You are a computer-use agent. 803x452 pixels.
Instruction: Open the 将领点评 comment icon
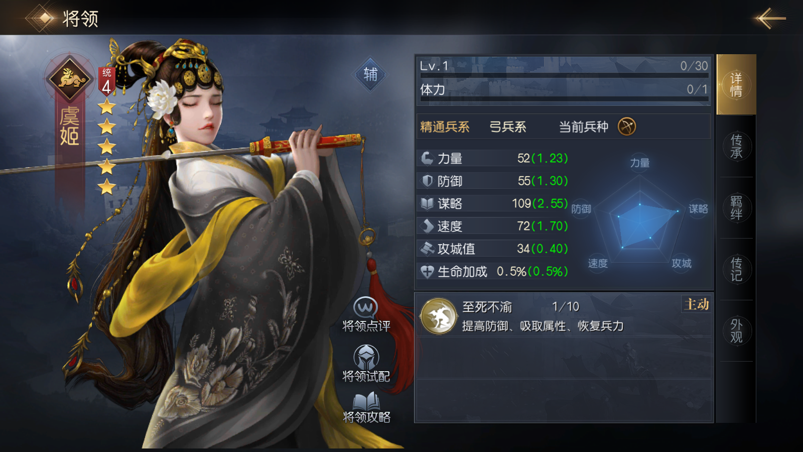point(365,307)
